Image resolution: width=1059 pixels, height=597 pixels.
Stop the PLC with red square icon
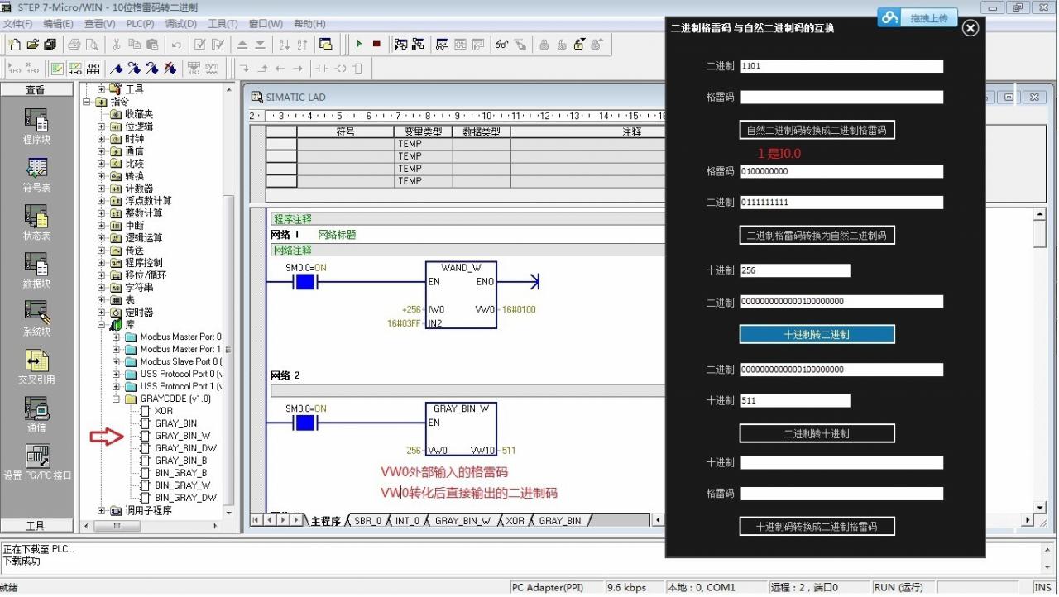(x=376, y=44)
